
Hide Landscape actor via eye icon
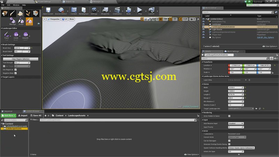tap(203, 24)
